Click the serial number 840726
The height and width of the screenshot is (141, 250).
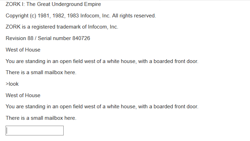(x=81, y=38)
